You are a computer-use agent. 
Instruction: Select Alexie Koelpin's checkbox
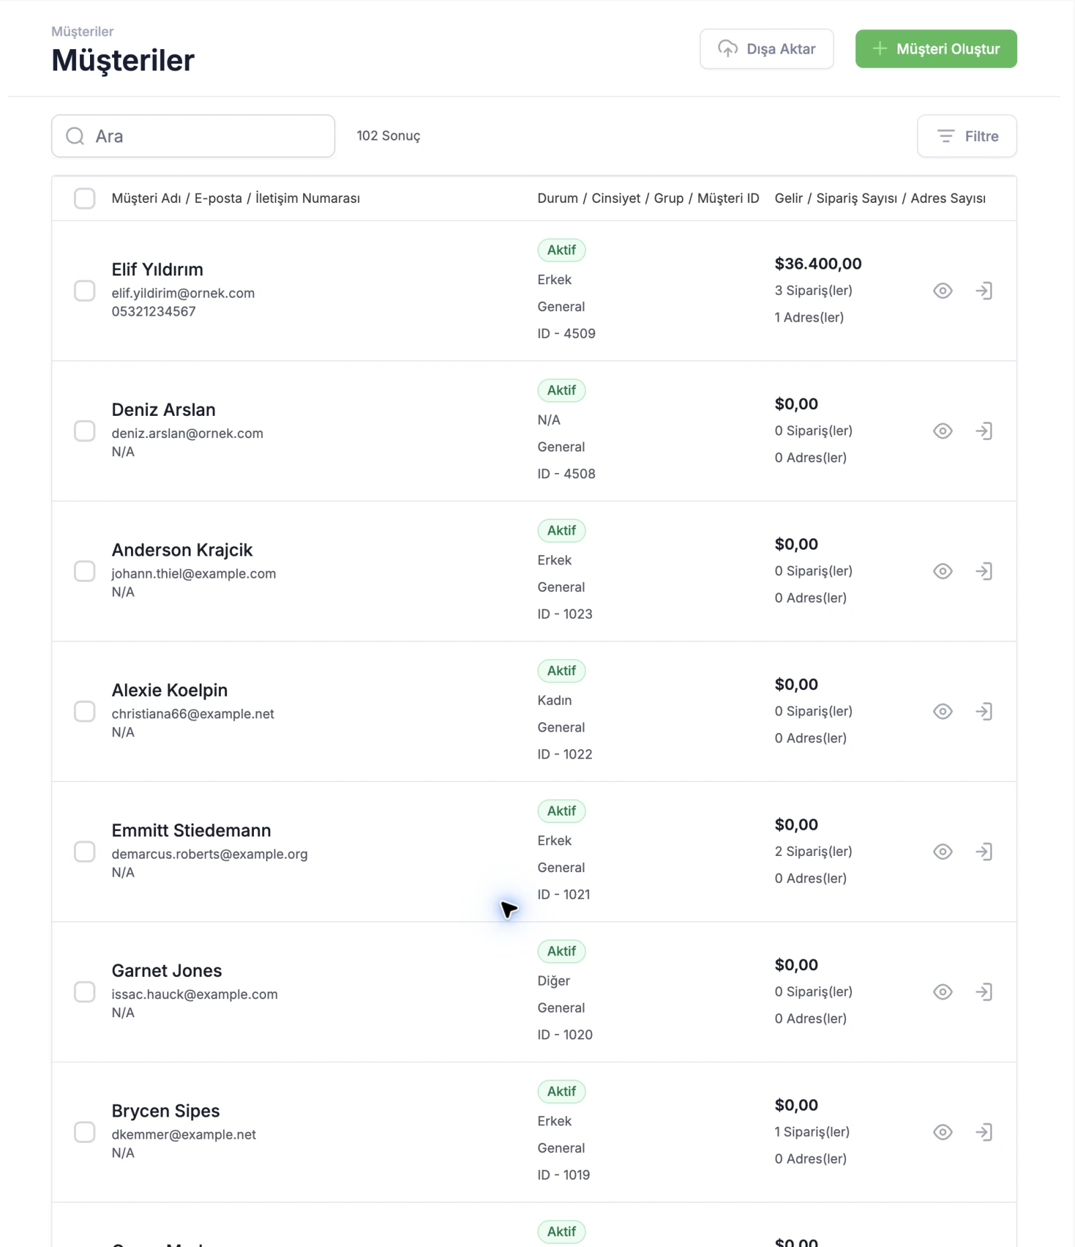tap(85, 712)
